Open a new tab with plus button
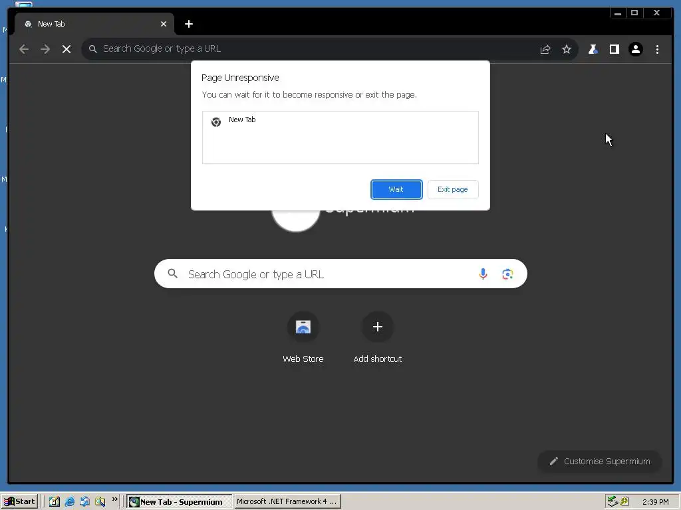 (188, 25)
